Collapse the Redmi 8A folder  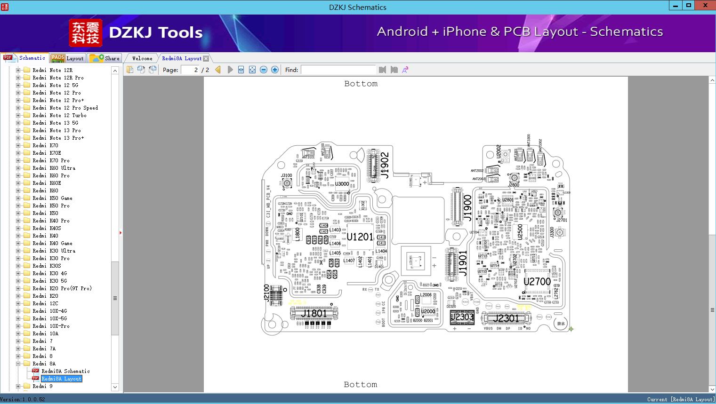(x=18, y=364)
